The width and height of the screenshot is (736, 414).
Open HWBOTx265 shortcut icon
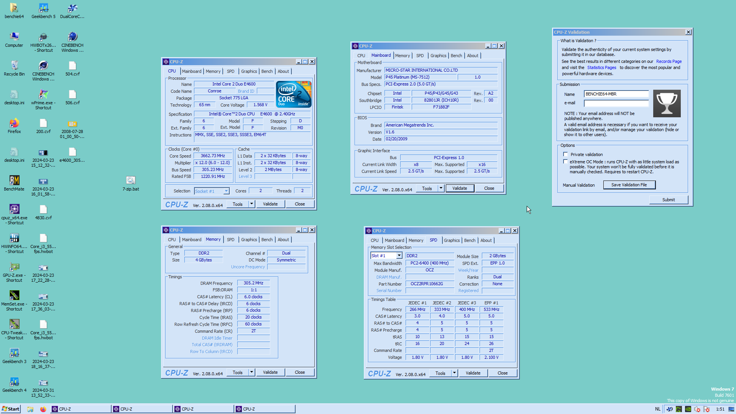[43, 42]
